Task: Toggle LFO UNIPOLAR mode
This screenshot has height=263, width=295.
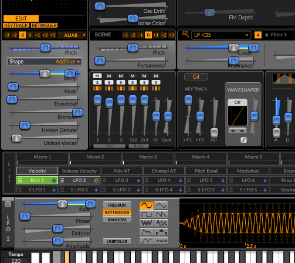Action: [x=117, y=241]
